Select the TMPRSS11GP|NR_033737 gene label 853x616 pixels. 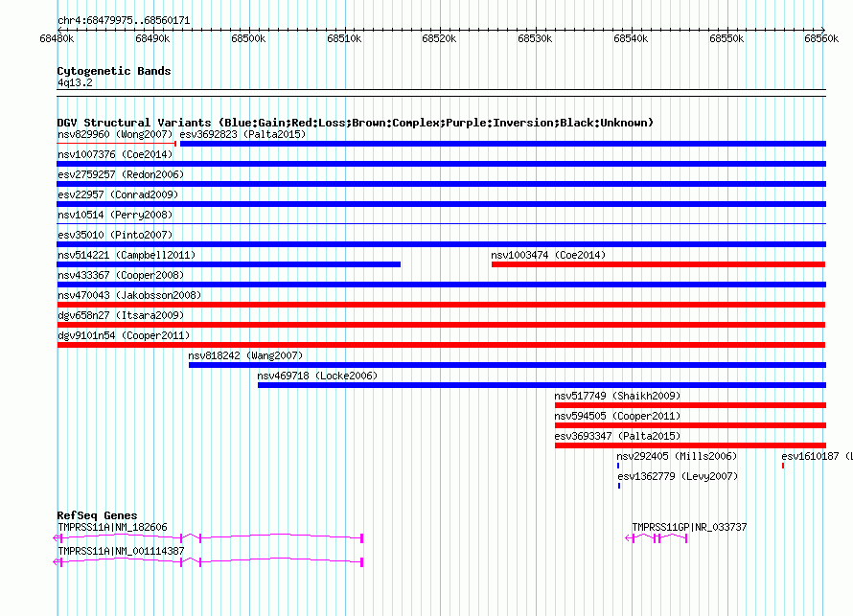coord(689,527)
